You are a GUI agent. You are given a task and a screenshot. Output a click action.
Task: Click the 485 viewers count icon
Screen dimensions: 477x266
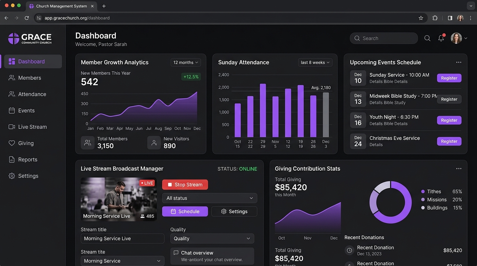pos(142,216)
